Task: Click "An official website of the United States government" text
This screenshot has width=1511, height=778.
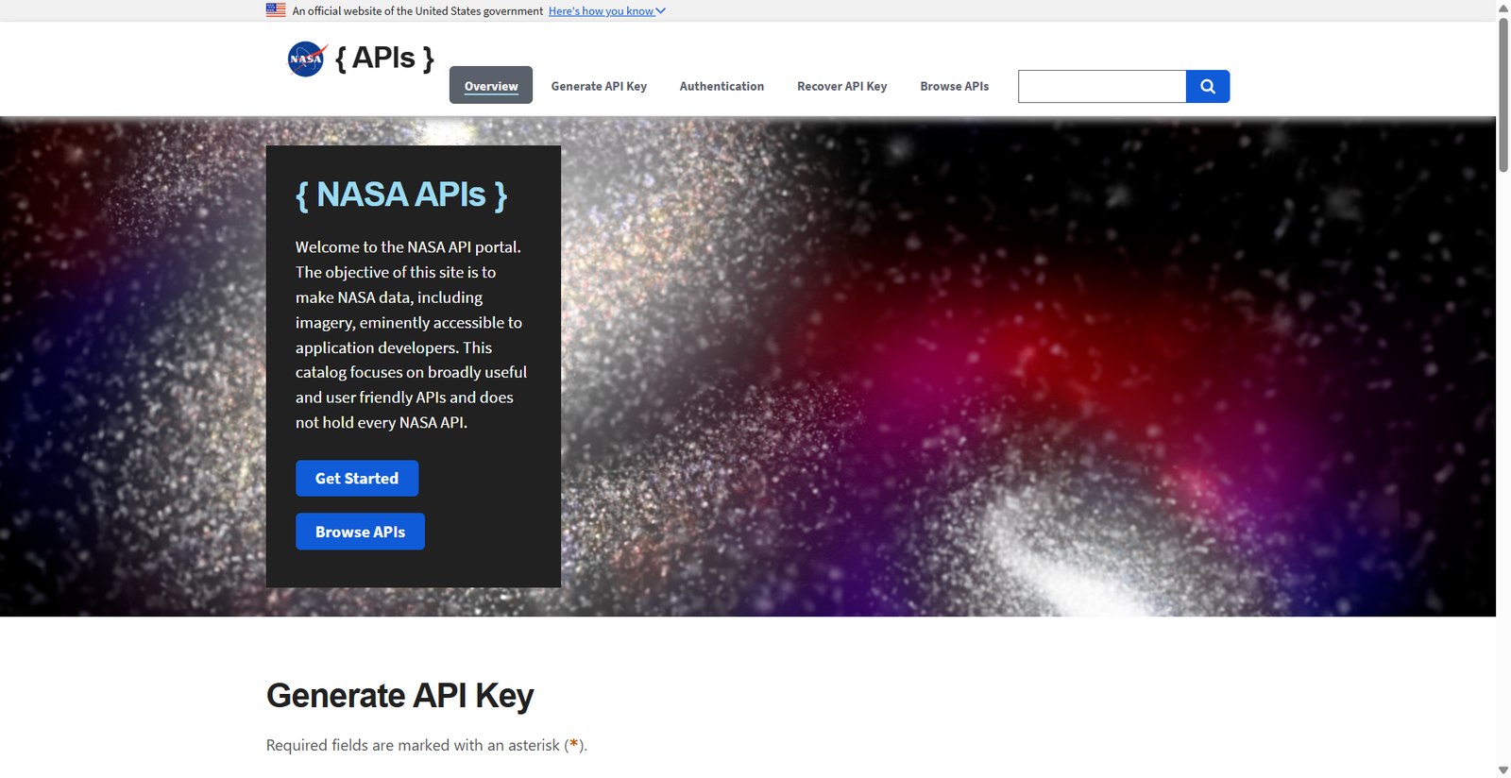Action: 417,11
